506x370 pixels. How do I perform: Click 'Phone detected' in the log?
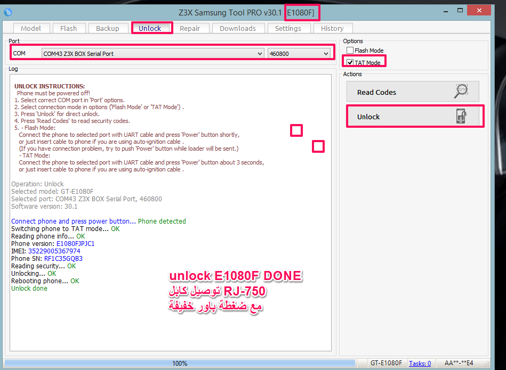[162, 221]
